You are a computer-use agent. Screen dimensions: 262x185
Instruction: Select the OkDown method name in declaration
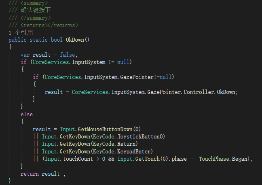pos(75,40)
